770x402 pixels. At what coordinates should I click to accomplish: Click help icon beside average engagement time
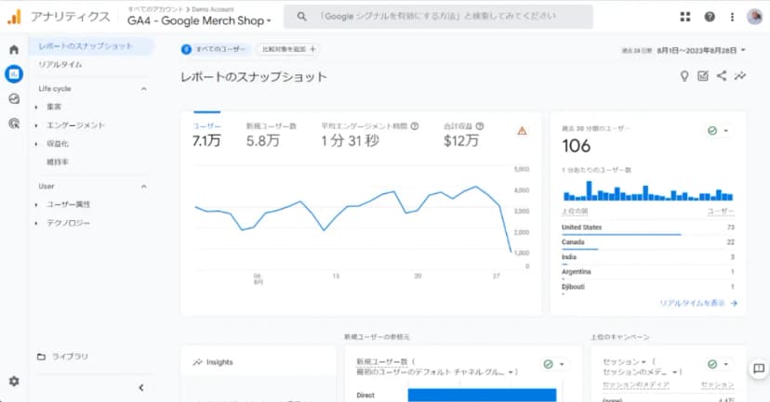click(x=415, y=126)
